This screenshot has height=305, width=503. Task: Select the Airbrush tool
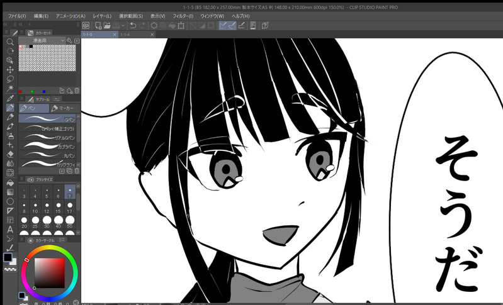click(x=10, y=135)
